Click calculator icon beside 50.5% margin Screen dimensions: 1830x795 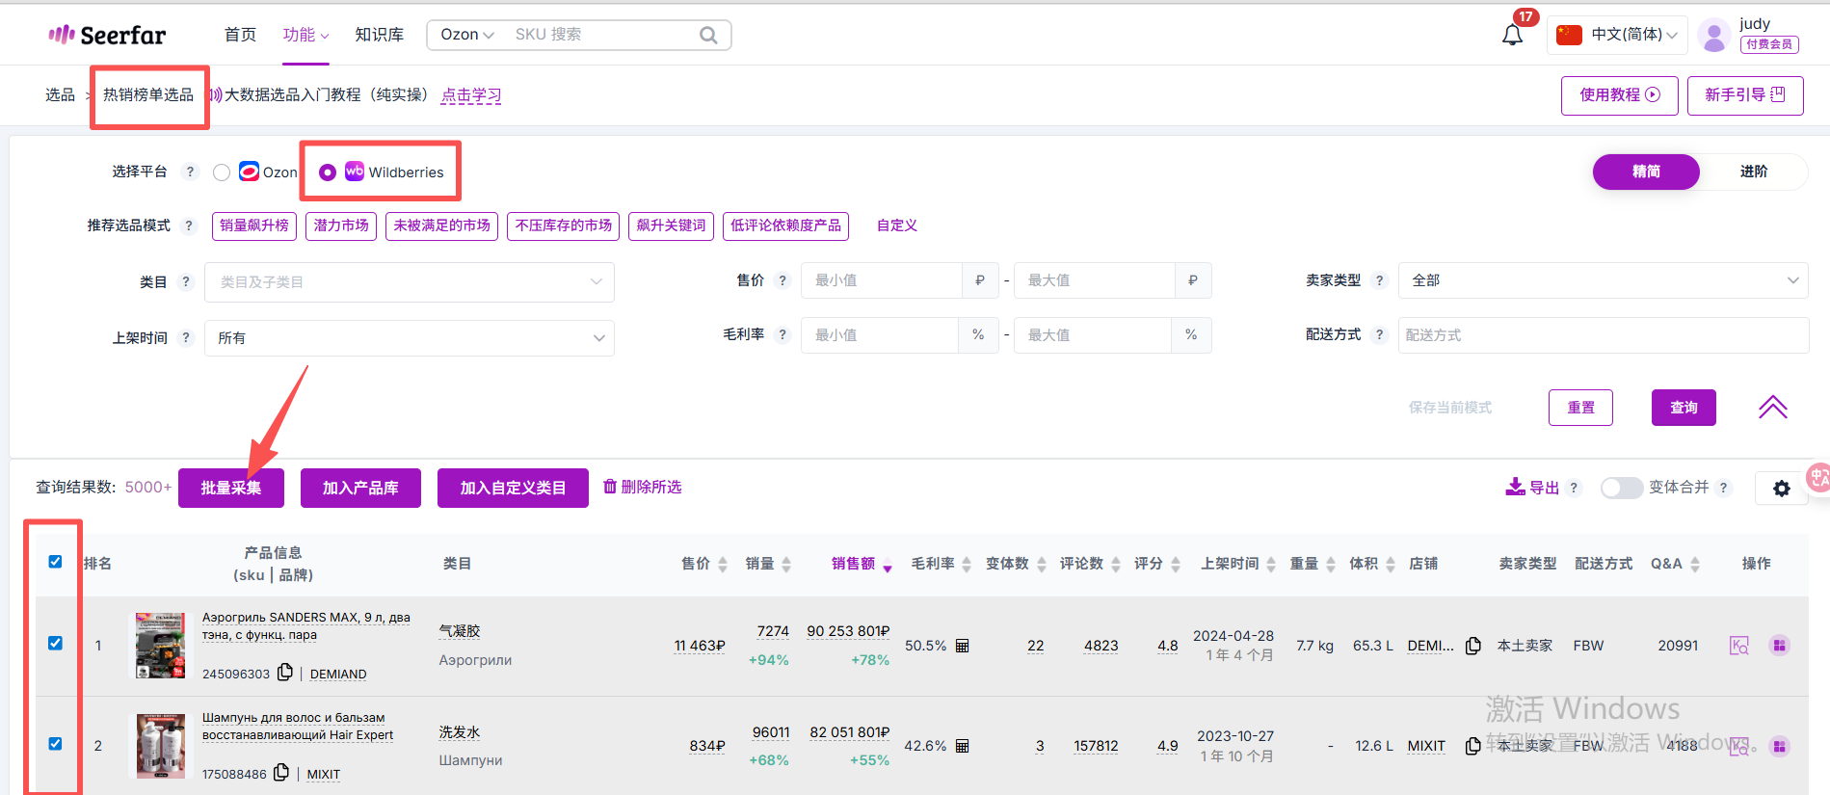[x=962, y=646]
